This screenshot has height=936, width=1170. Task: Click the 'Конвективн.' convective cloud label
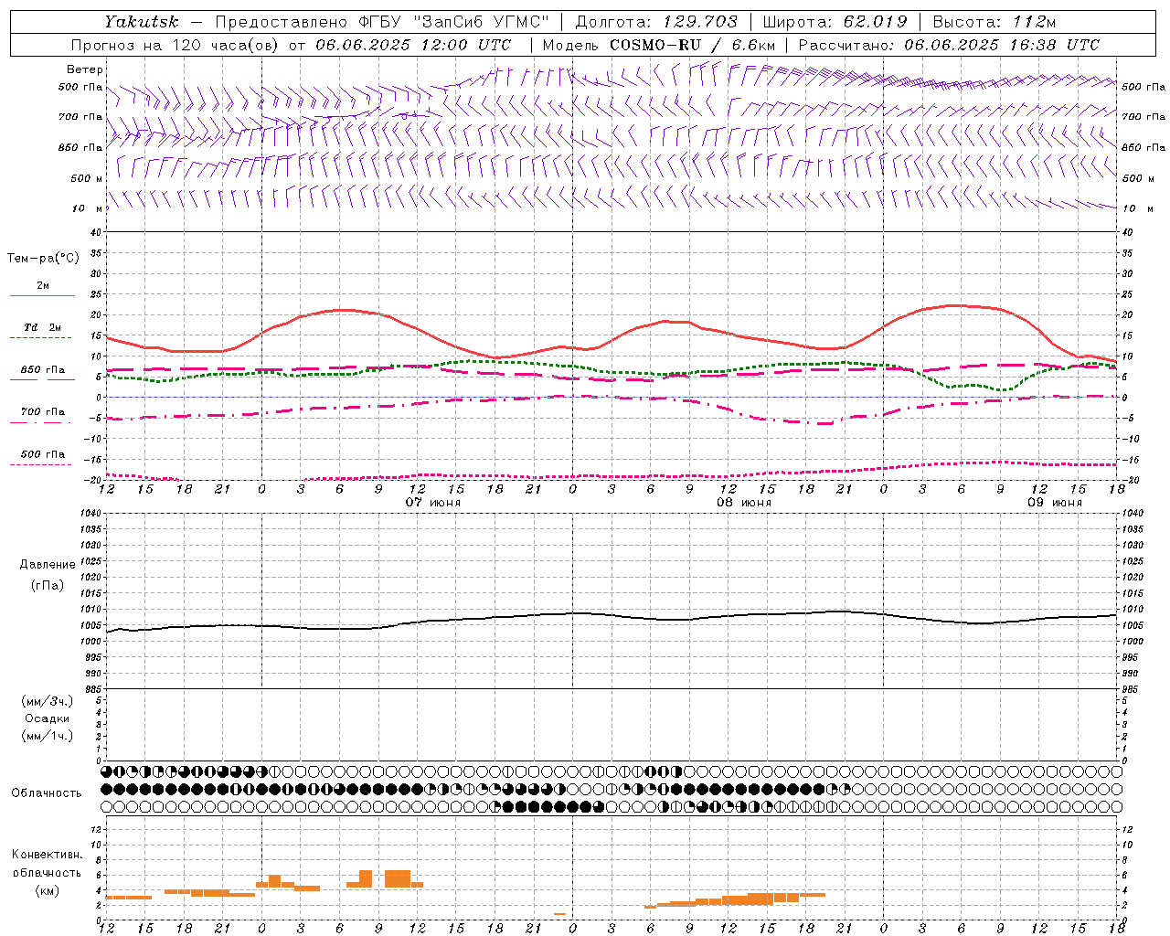[x=47, y=855]
